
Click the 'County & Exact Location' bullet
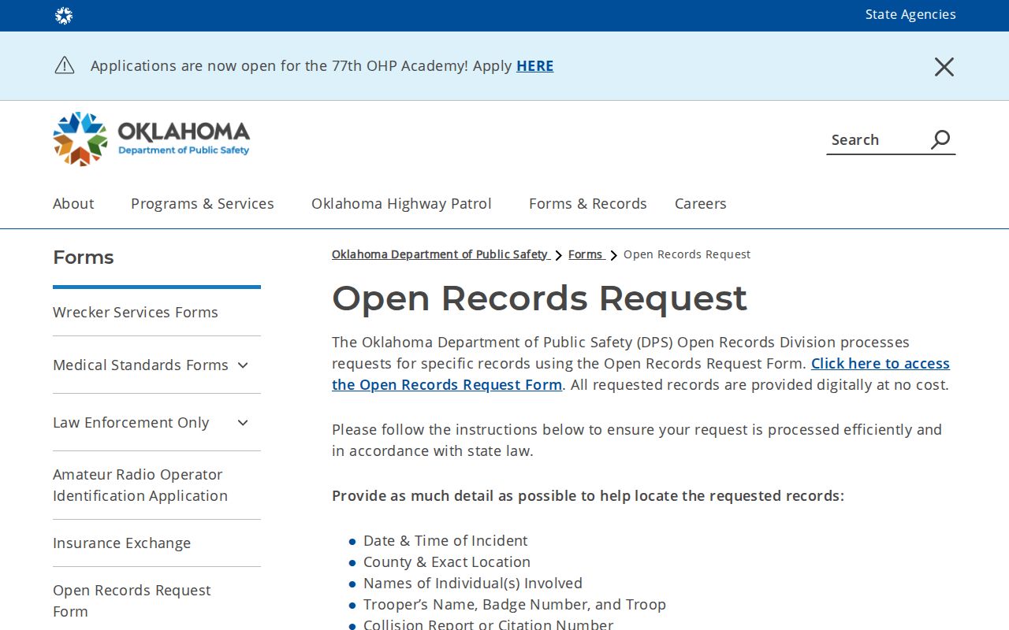pyautogui.click(x=447, y=561)
